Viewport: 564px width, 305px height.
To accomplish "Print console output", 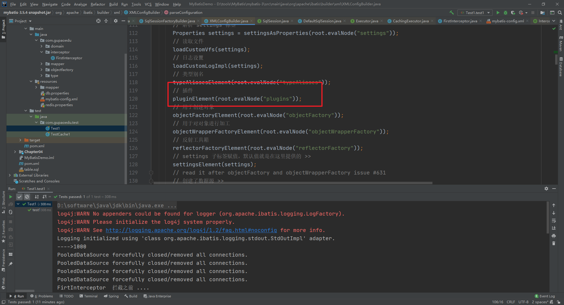I will pos(554,236).
